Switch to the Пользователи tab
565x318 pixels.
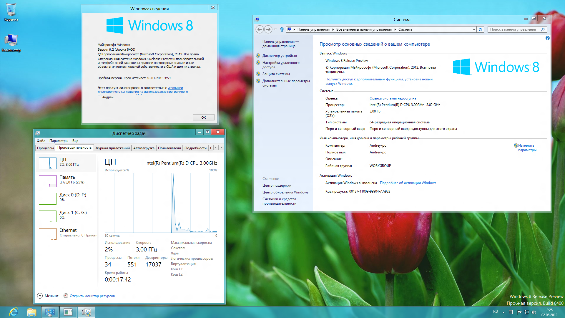pyautogui.click(x=169, y=148)
